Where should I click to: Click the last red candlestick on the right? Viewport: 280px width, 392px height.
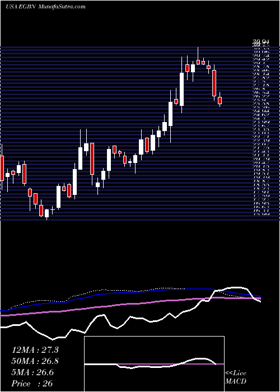coord(220,100)
